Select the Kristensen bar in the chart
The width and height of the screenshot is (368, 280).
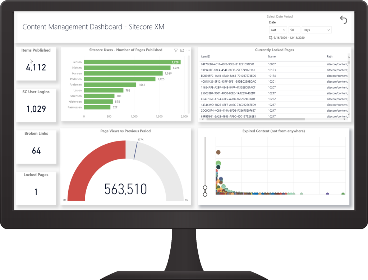(x=98, y=102)
